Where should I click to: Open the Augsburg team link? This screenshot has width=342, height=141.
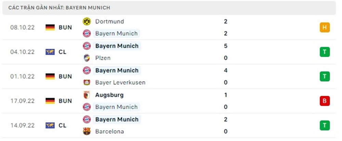[x=109, y=95]
